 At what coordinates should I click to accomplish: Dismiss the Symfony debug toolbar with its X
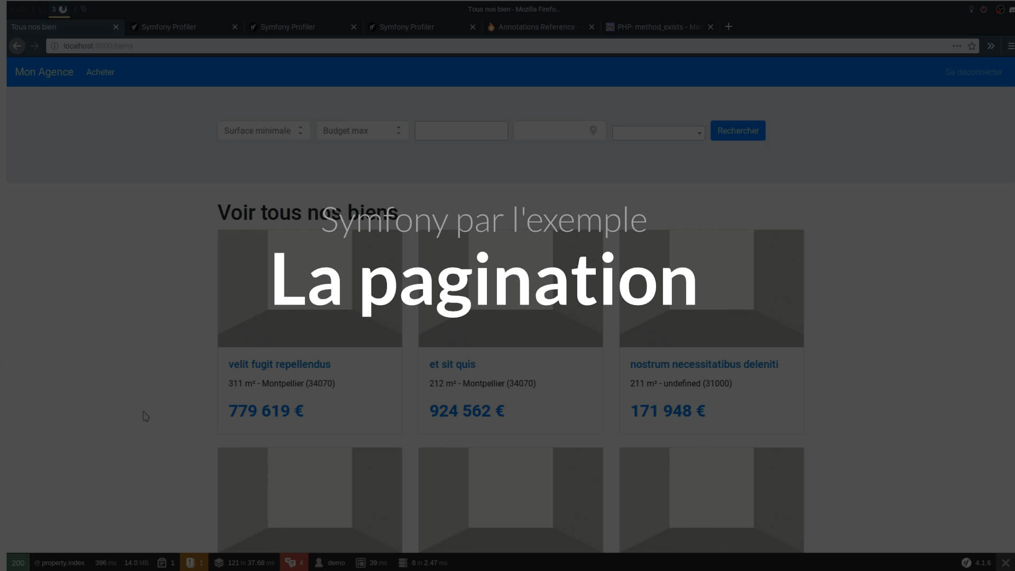tap(1005, 563)
